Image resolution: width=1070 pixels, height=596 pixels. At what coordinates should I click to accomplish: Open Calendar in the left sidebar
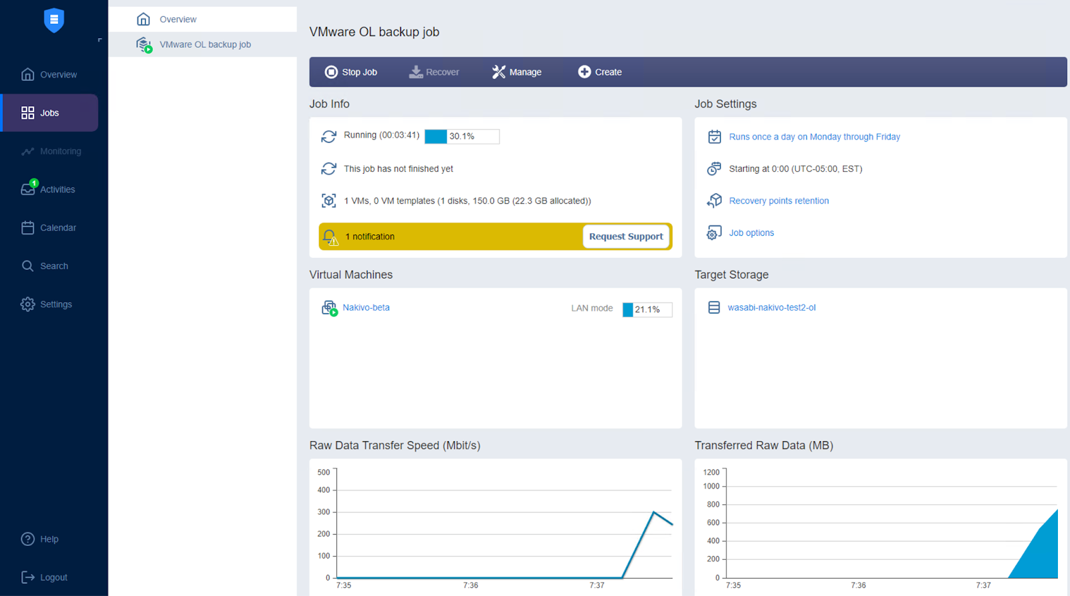pyautogui.click(x=50, y=228)
